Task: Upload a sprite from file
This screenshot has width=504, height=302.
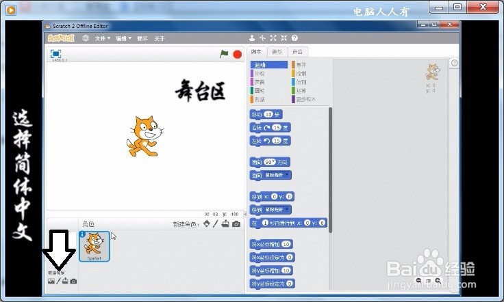Action: point(225,223)
